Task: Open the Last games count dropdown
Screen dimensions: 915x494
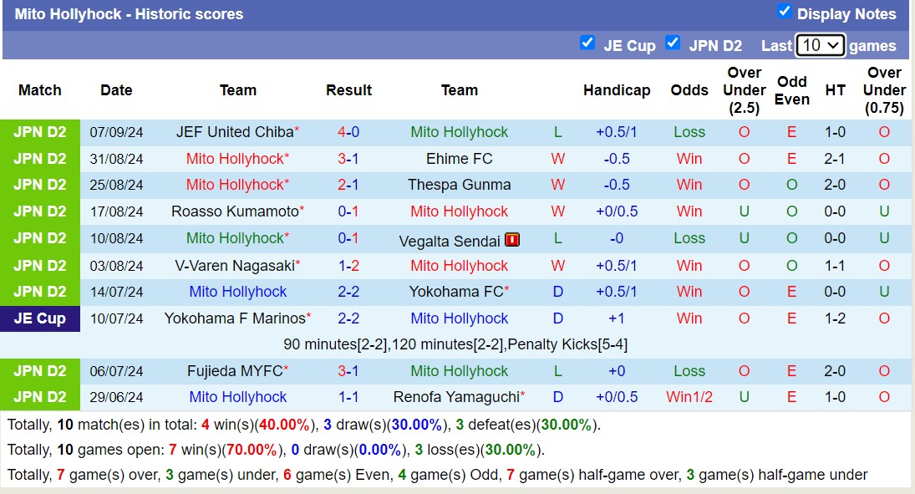Action: click(820, 46)
